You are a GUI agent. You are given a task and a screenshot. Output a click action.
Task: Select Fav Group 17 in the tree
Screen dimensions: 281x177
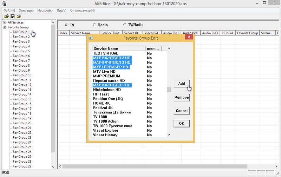[22, 109]
